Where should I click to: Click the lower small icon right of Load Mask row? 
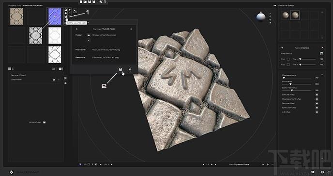tap(65, 83)
